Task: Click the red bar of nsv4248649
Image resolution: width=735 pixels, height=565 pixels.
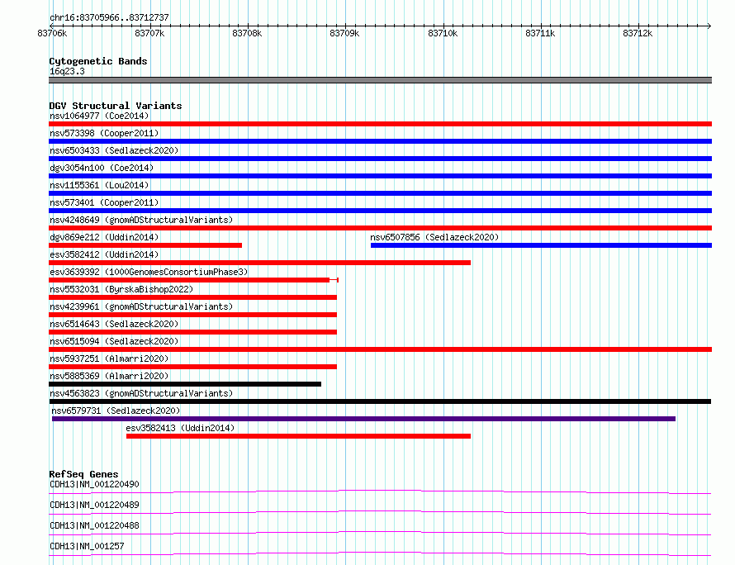Action: tap(380, 228)
